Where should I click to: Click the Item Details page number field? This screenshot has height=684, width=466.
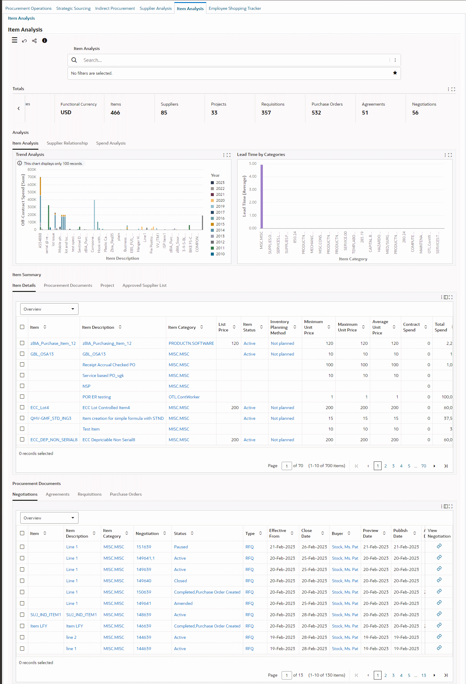coord(287,466)
